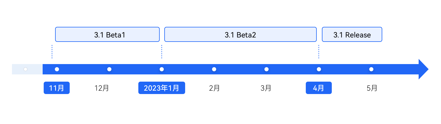Click the faded dot in the gray segment
The width and height of the screenshot is (441, 124).
pos(25,69)
